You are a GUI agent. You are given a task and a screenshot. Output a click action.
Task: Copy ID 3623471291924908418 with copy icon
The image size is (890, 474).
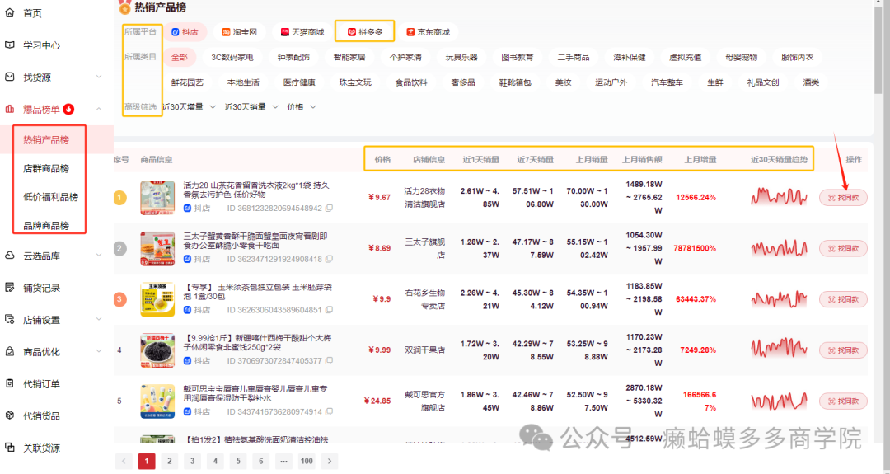[329, 260]
